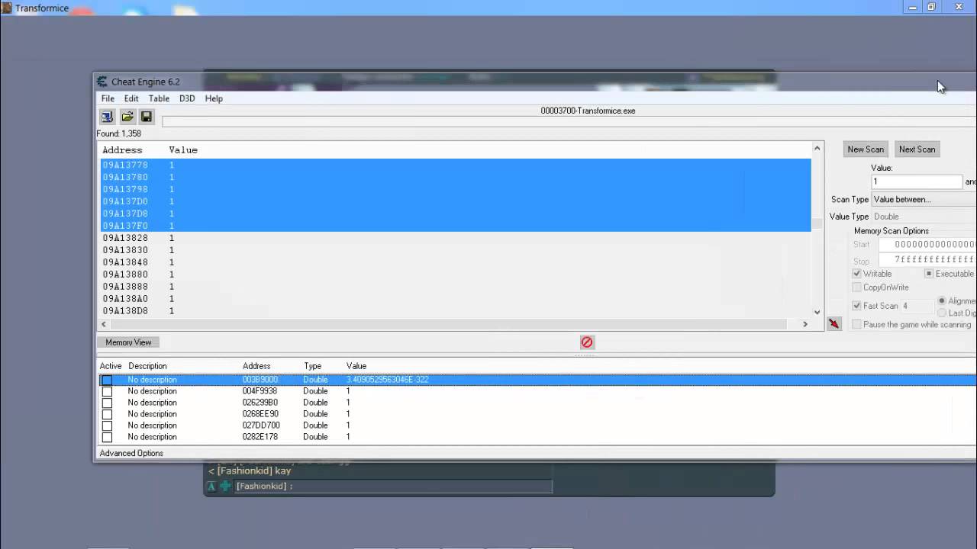Toggle the Writable checkbox

pos(857,274)
